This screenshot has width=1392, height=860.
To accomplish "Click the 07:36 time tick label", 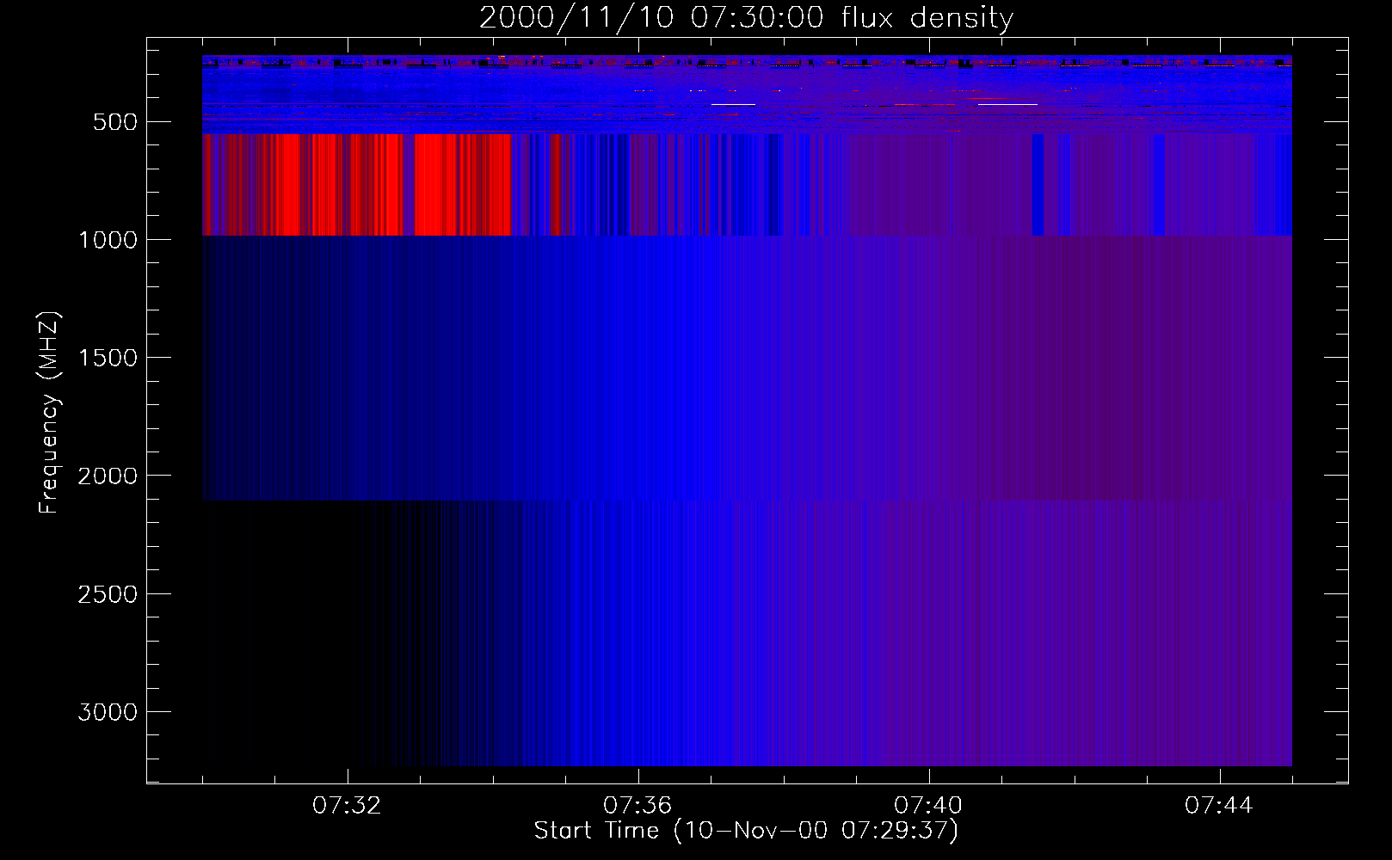I will 637,806.
